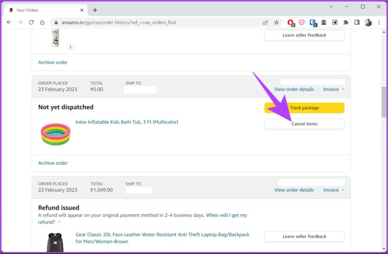Expand the 'When will I get my refund?' chevron
The image size is (388, 254).
tap(59, 222)
